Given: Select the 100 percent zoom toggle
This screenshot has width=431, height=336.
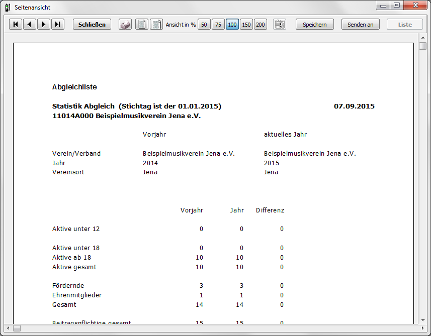Looking at the screenshot, I should click(232, 25).
